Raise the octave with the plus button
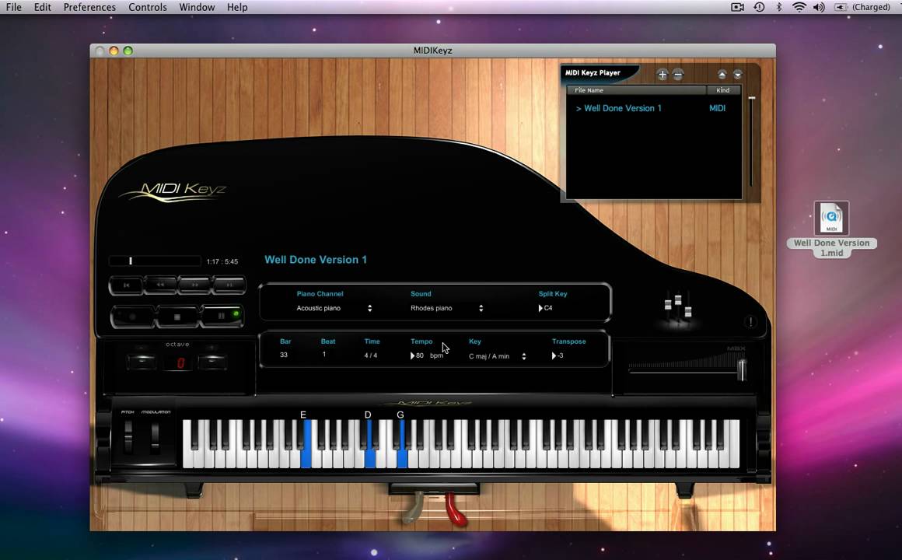902x560 pixels. point(212,362)
